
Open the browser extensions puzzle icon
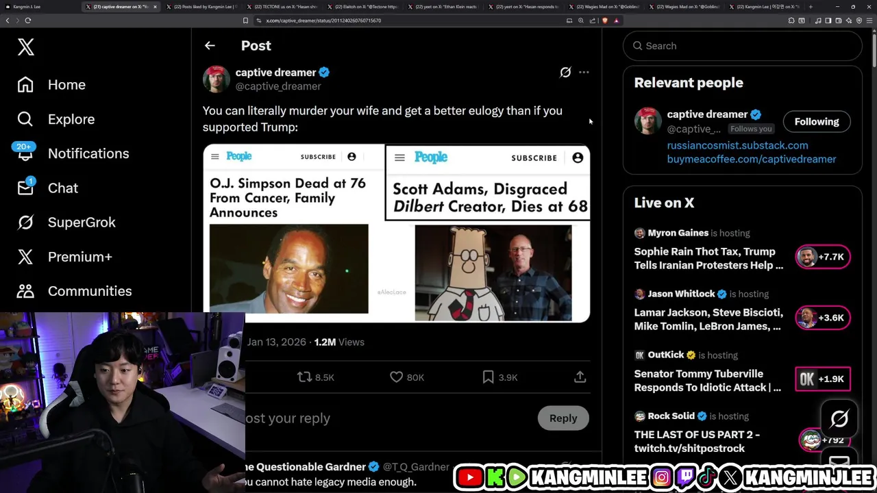791,21
